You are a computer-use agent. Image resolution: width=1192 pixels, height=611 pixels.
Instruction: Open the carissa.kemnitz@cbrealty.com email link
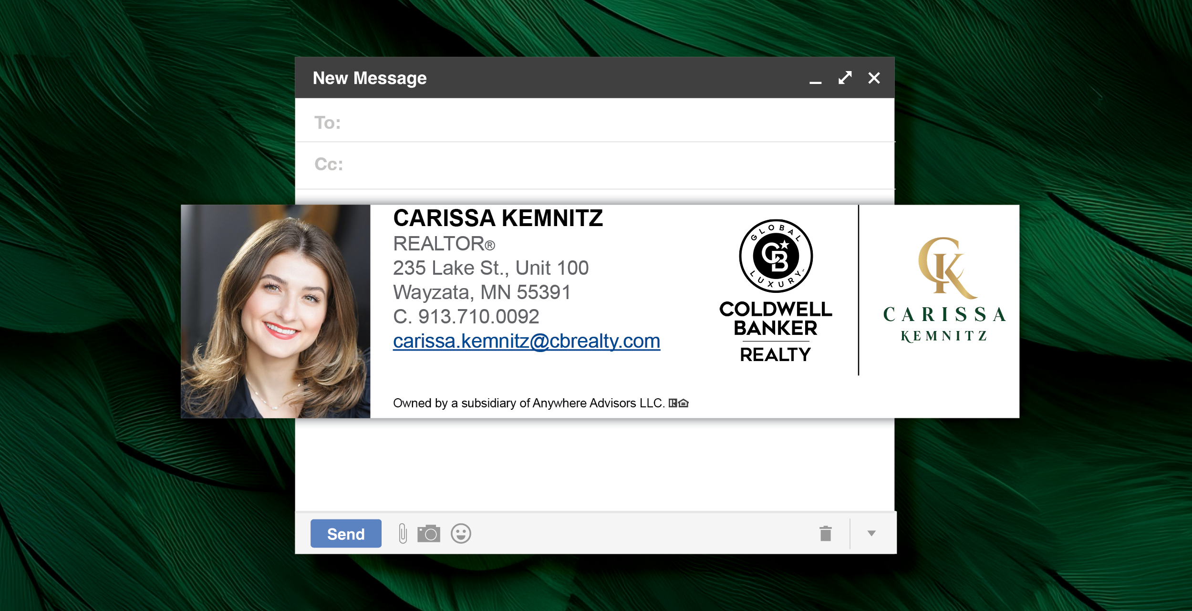[526, 341]
